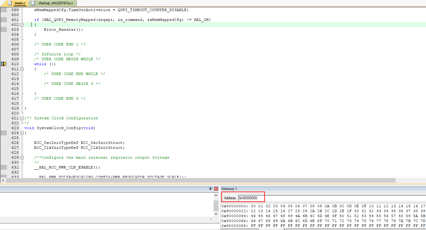Screen dimensions: 426x230
Task: Click line number 610 in the gutter
Action: (15, 64)
